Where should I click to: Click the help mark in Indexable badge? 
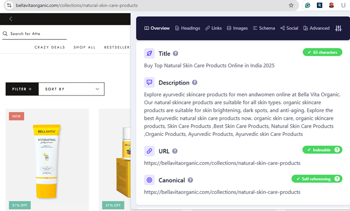click(337, 150)
